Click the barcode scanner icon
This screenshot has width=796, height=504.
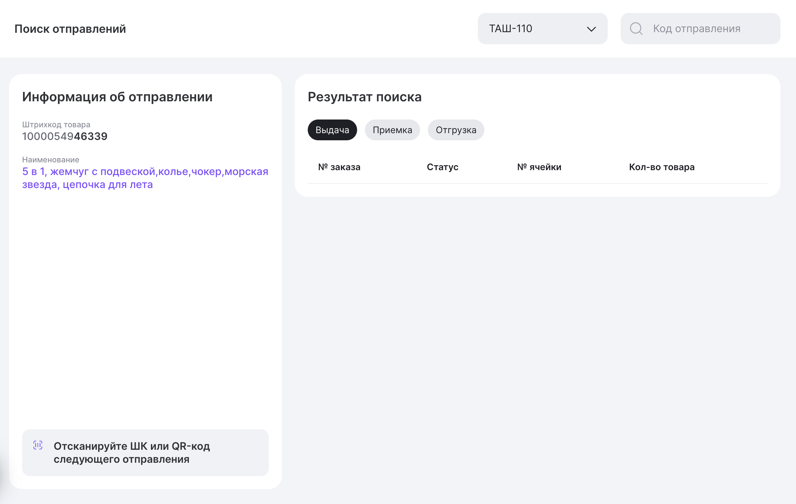[38, 445]
